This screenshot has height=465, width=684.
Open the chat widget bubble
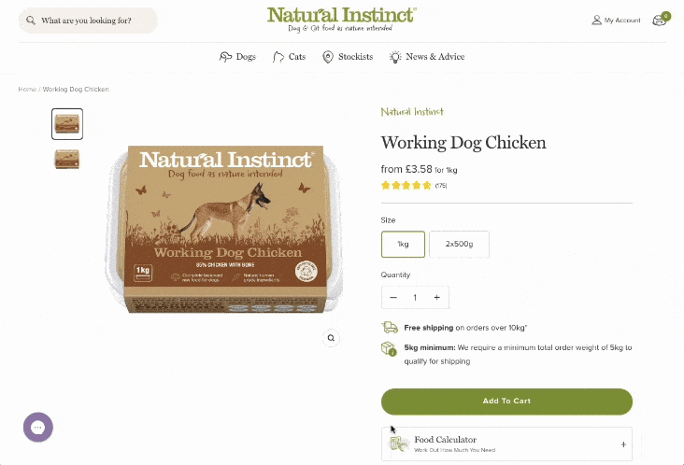coord(38,428)
